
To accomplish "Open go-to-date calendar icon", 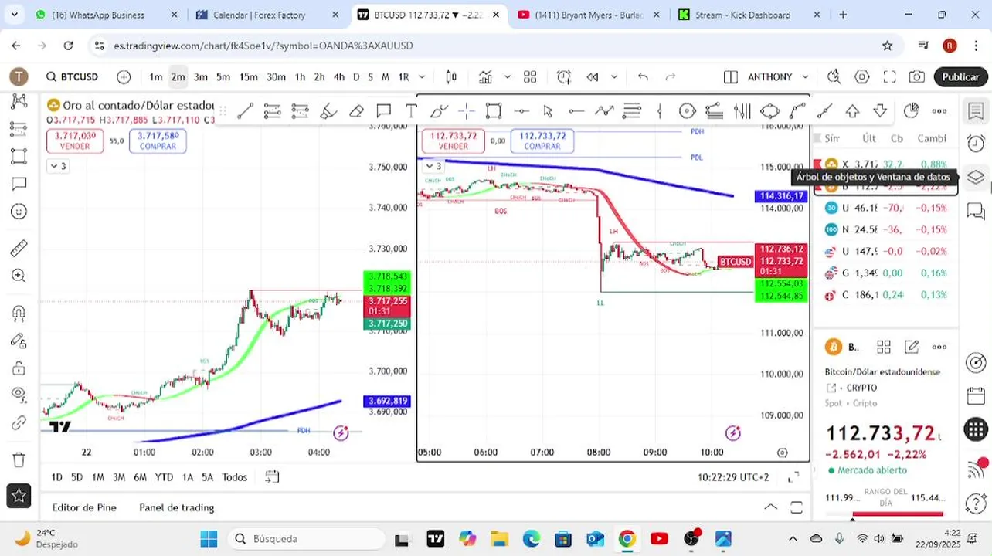I will (x=271, y=476).
